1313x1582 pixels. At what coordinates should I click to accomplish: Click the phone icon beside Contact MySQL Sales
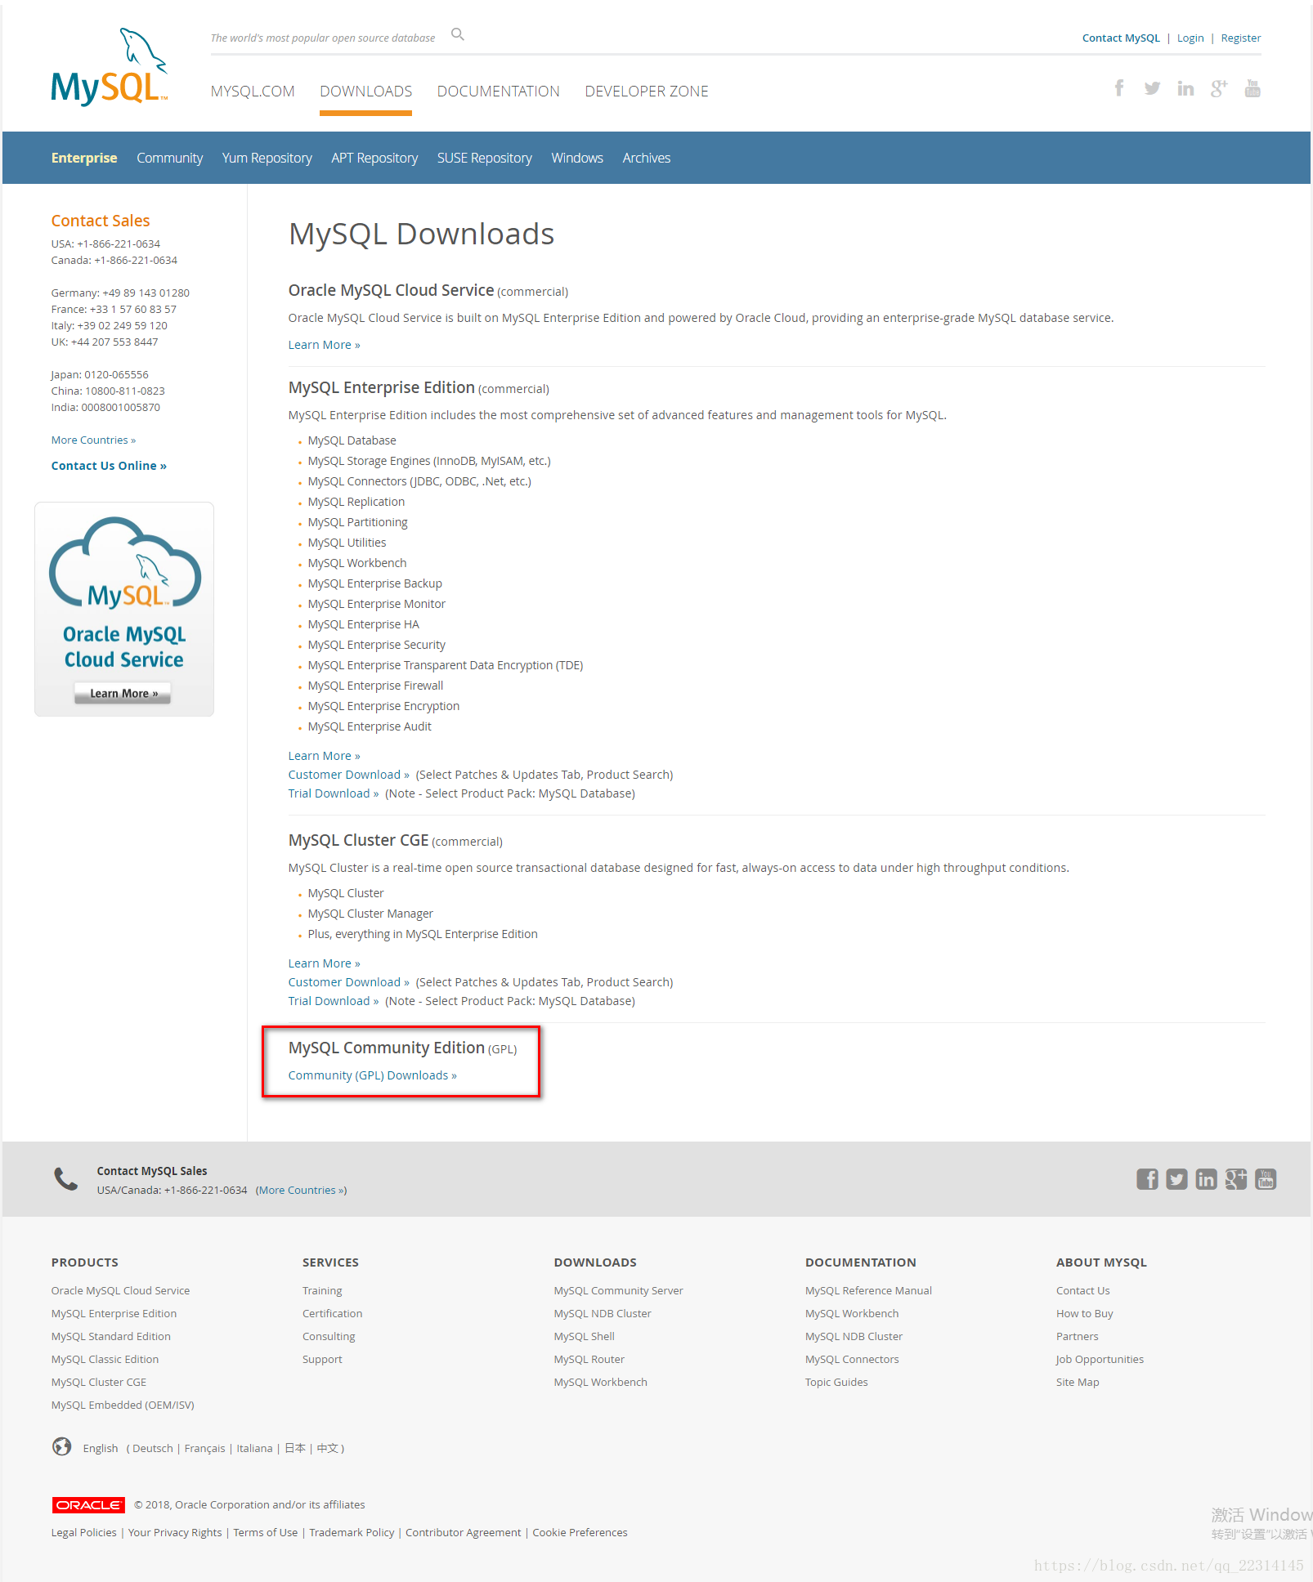pyautogui.click(x=65, y=1179)
